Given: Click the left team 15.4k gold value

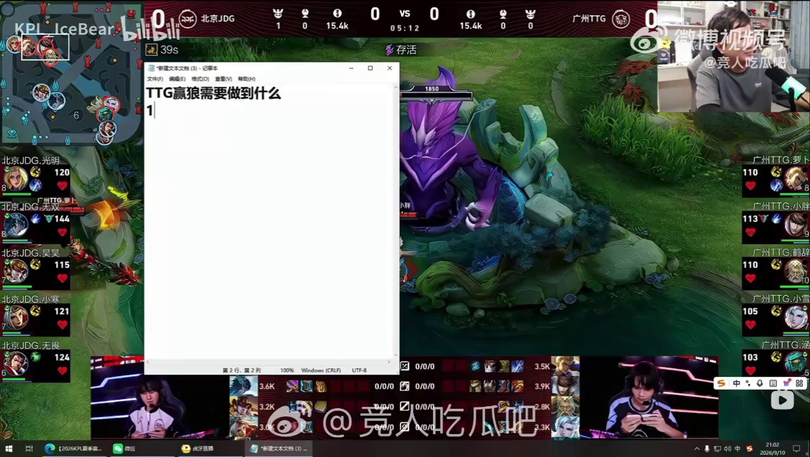Looking at the screenshot, I should pyautogui.click(x=337, y=26).
